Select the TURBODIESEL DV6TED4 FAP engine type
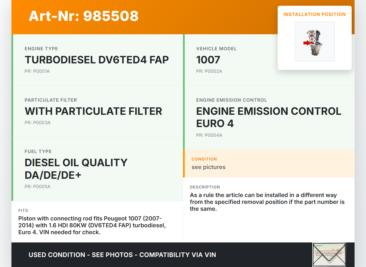Image resolution: width=366 pixels, height=267 pixels. (x=97, y=60)
